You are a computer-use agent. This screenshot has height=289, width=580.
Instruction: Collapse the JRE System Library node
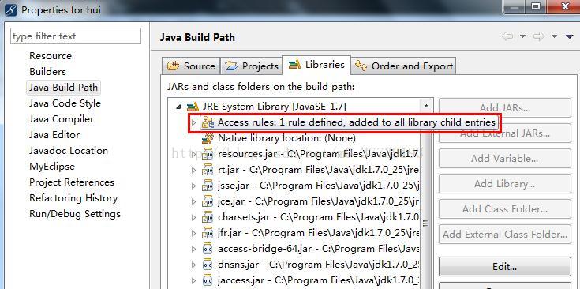(x=179, y=107)
